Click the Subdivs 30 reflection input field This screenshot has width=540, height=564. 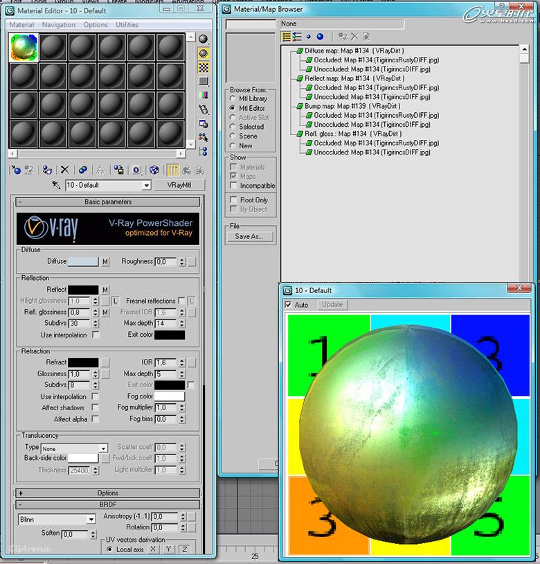(80, 324)
